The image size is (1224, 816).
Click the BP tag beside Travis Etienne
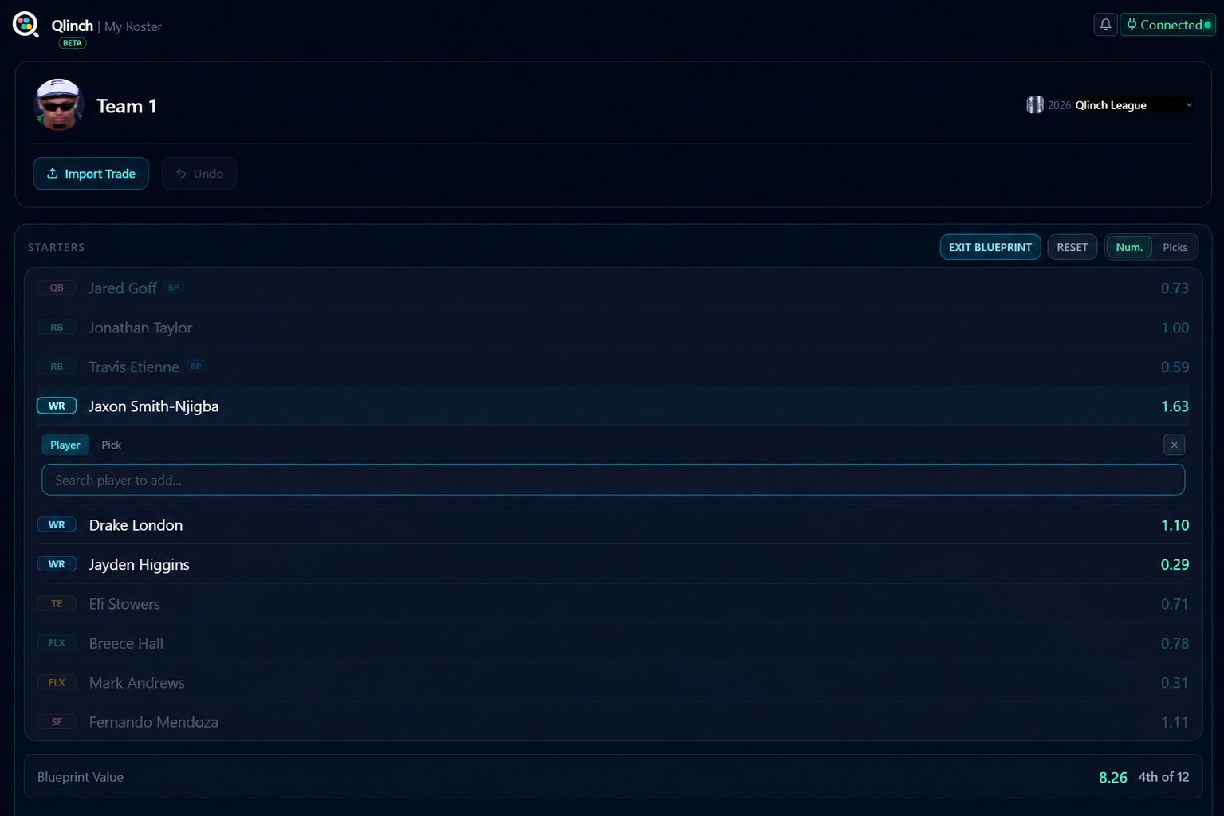[196, 366]
